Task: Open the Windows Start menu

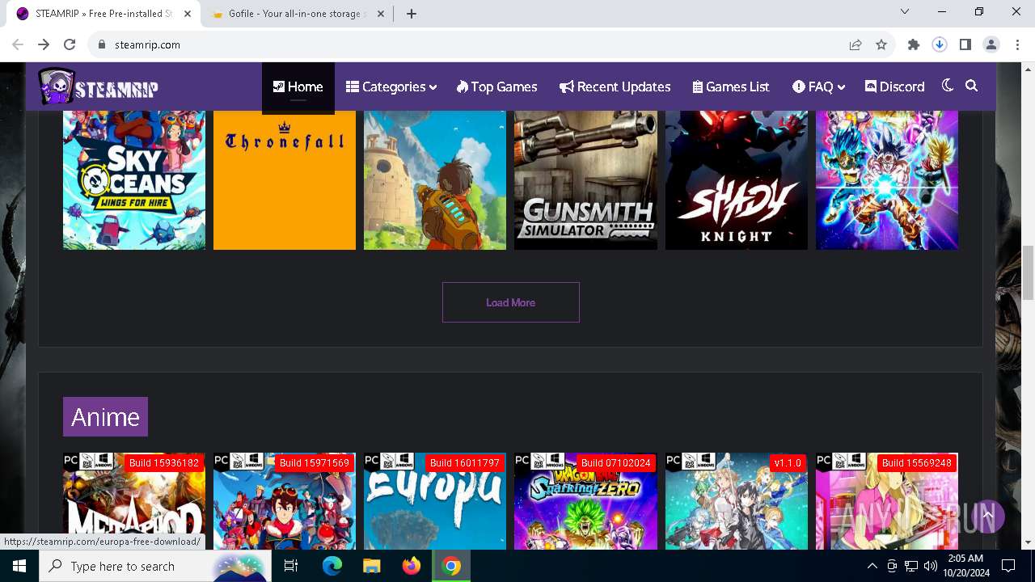Action: pyautogui.click(x=19, y=566)
